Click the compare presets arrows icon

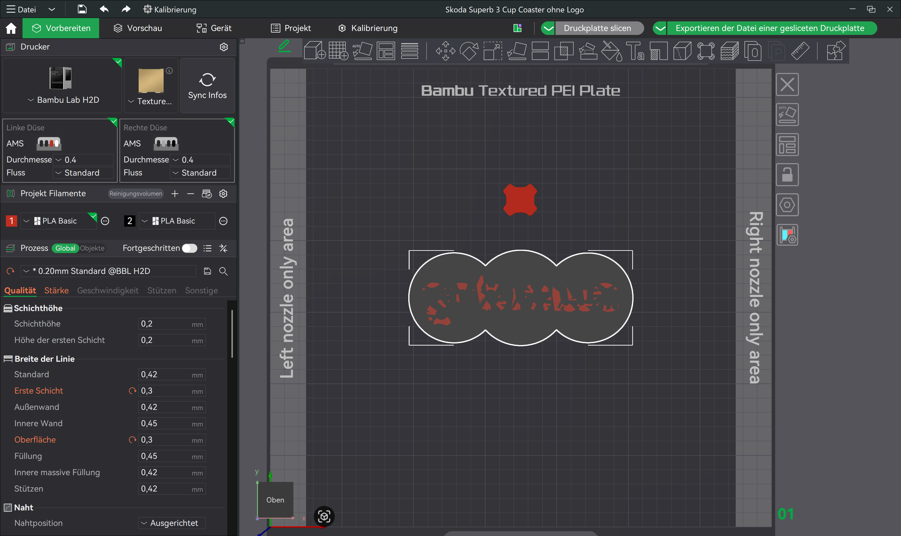tap(223, 248)
